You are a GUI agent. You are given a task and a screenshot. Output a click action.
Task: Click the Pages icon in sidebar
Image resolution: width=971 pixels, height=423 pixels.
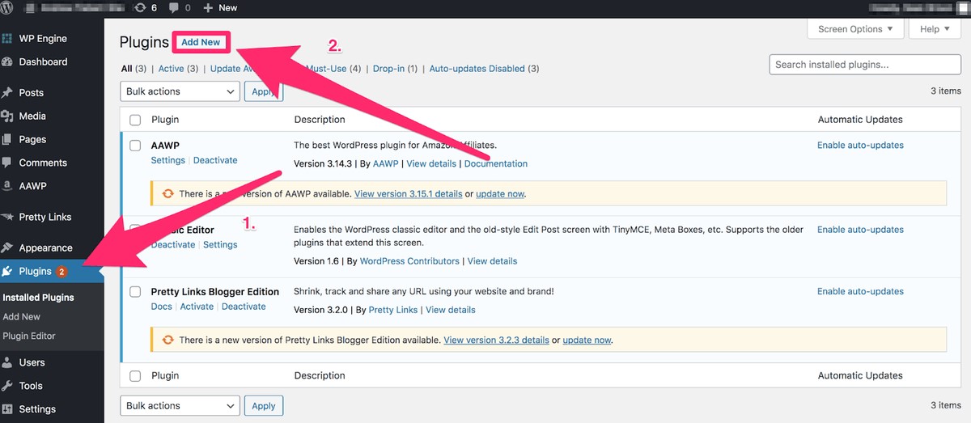(x=8, y=139)
